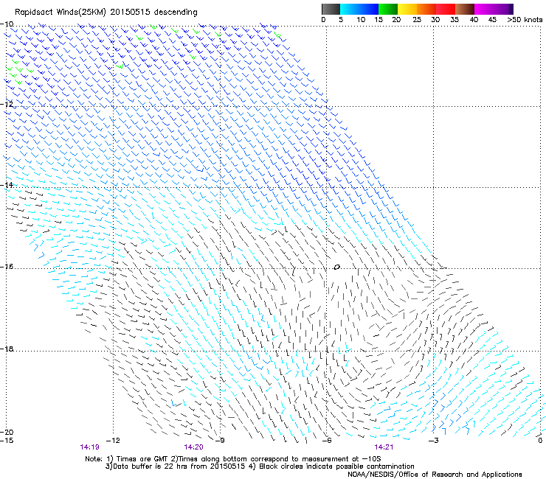Click the green 15-20 knots color segment

[388, 9]
